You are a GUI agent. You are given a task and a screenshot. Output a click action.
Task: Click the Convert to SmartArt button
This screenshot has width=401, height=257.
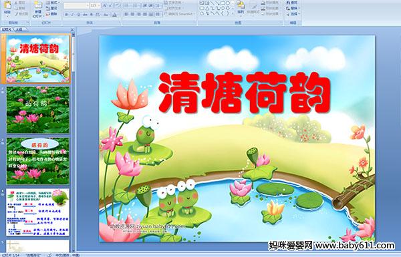click(179, 14)
